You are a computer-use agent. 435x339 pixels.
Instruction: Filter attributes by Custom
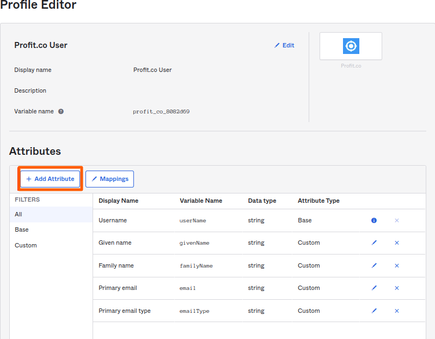(26, 245)
